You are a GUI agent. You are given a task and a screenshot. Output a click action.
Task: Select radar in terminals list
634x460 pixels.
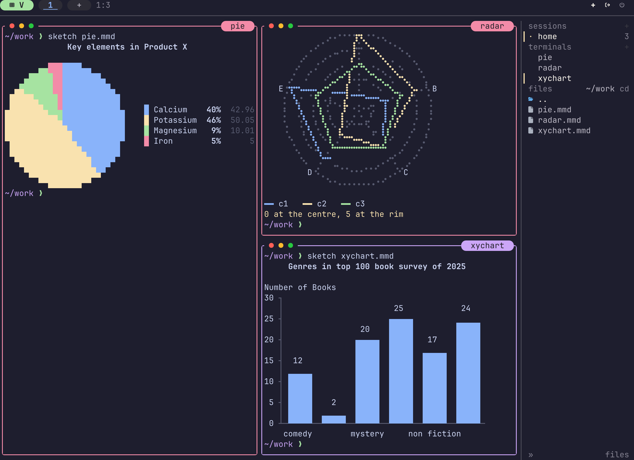[550, 68]
